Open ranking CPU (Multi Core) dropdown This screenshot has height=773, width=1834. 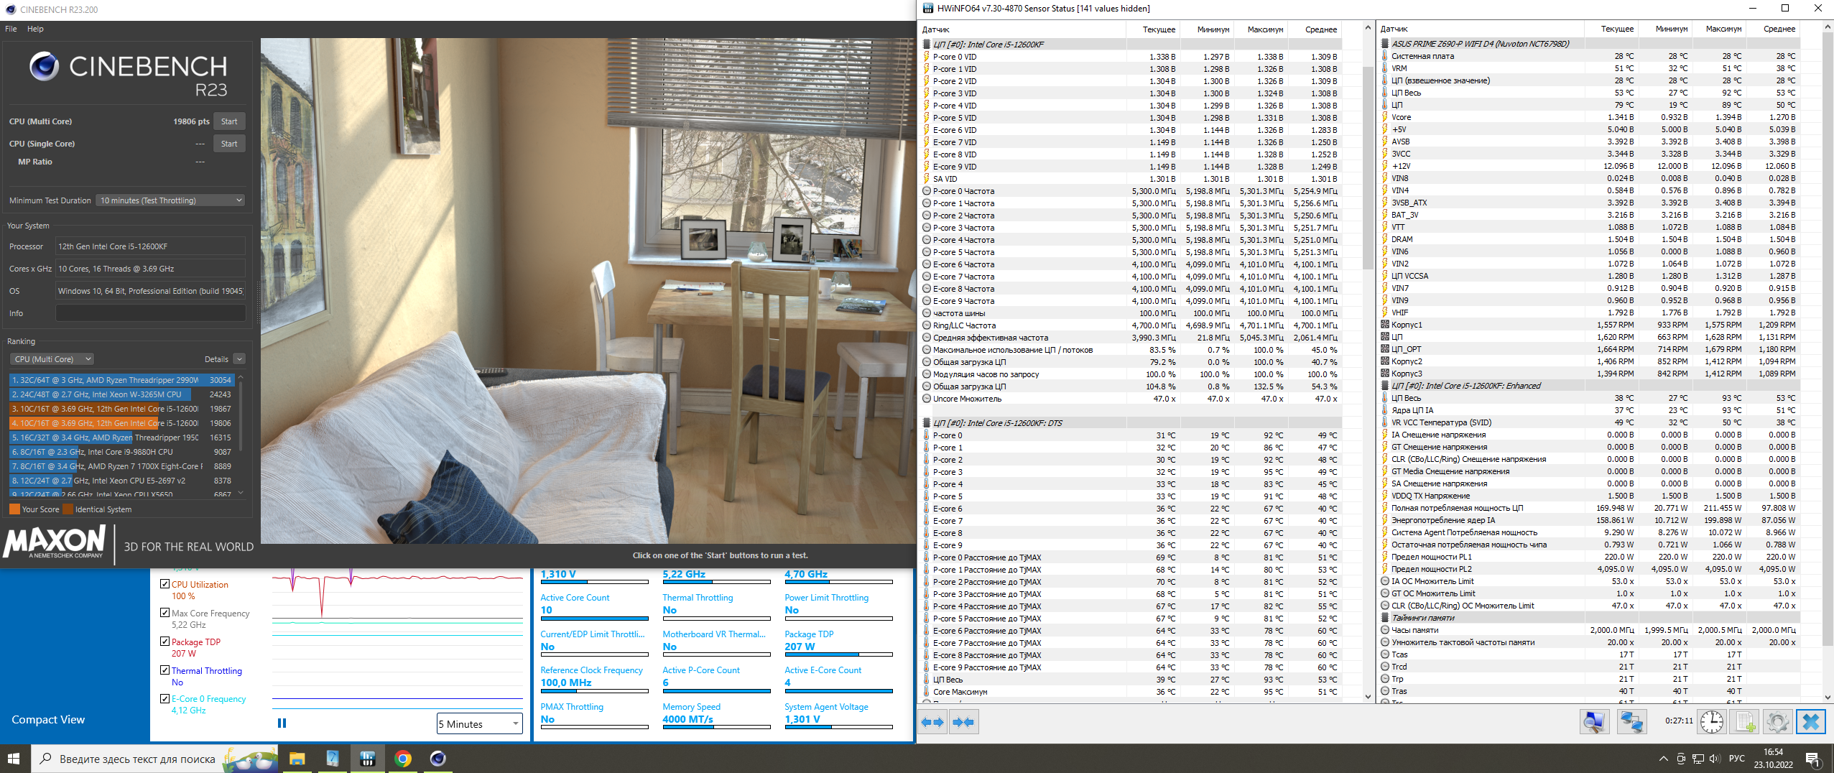[52, 359]
